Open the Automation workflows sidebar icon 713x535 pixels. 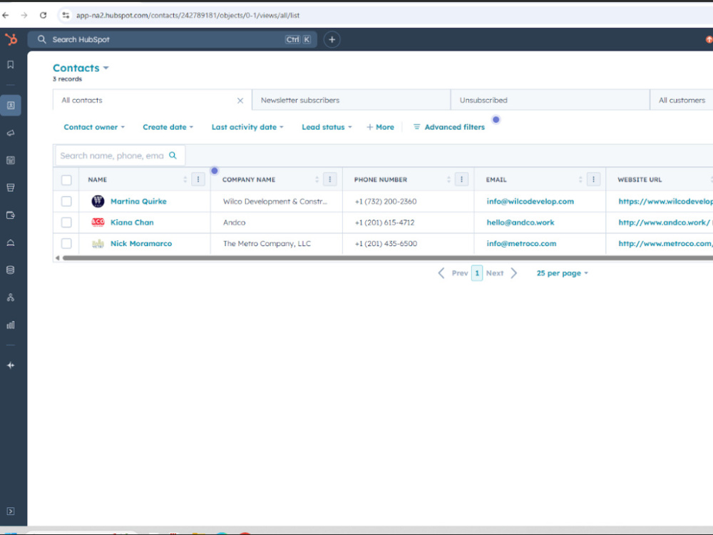11,297
